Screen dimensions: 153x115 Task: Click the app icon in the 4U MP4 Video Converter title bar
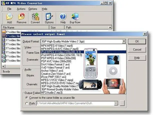(x=3, y=3)
